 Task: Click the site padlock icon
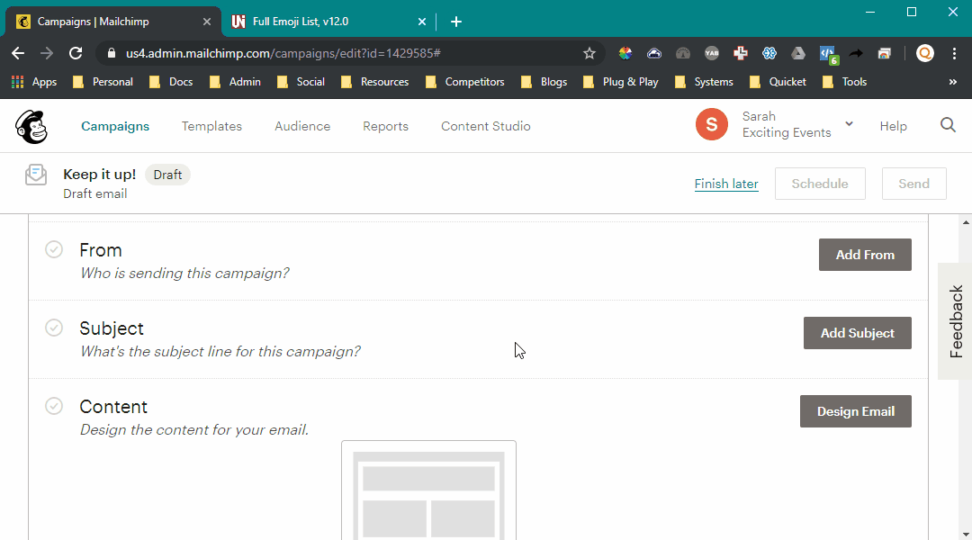pos(112,53)
